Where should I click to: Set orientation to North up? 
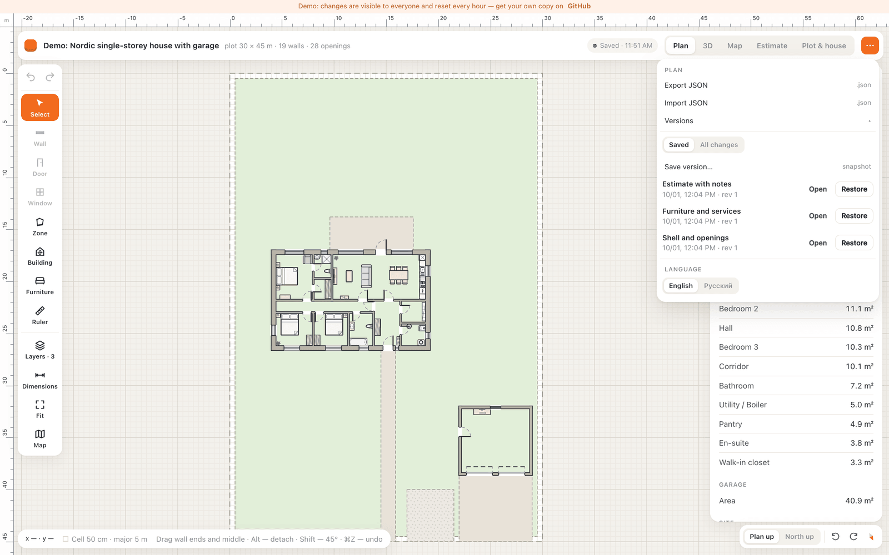pyautogui.click(x=799, y=537)
